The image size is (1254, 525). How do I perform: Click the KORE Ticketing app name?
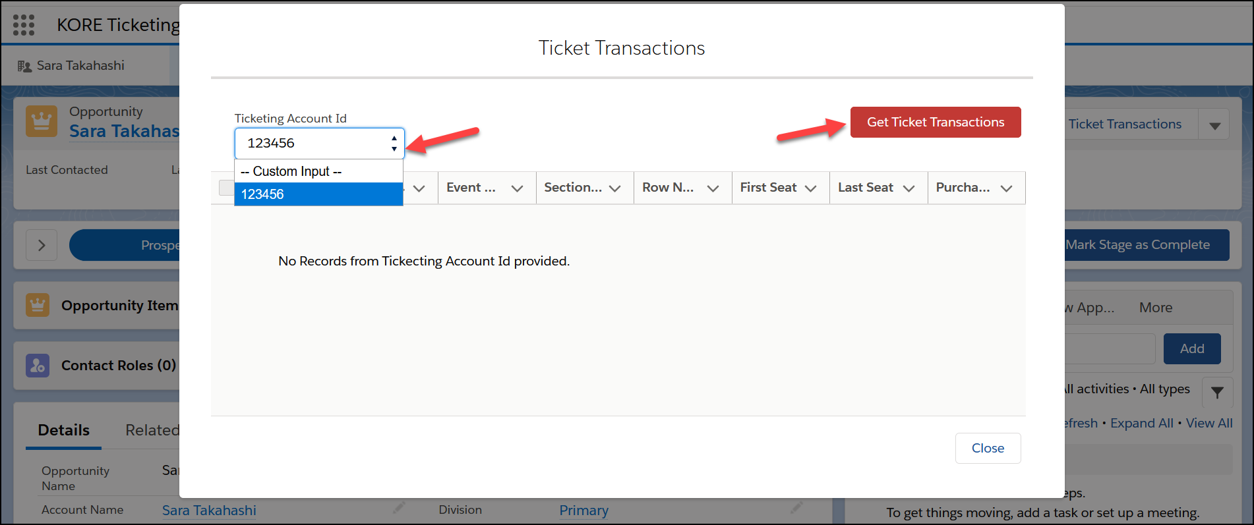click(118, 25)
